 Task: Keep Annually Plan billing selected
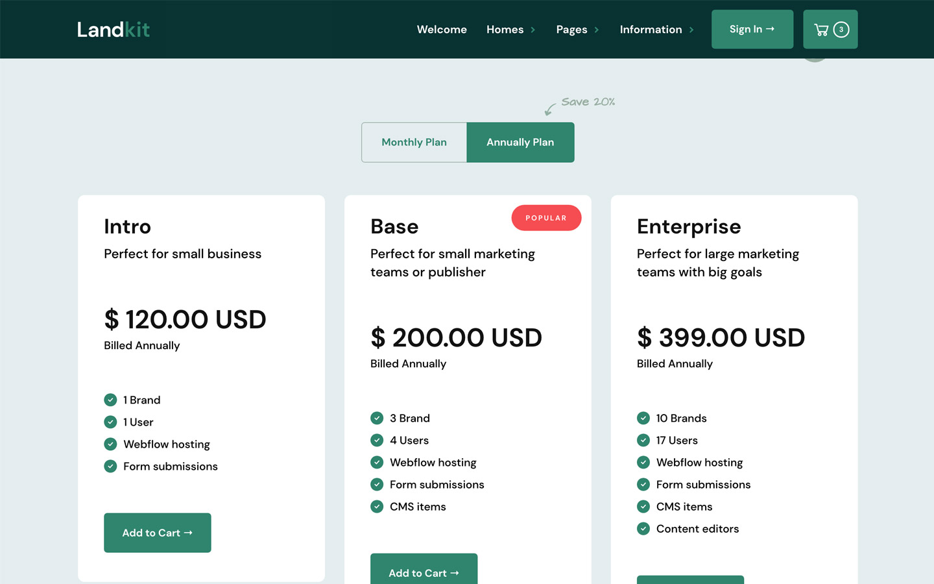pyautogui.click(x=520, y=142)
